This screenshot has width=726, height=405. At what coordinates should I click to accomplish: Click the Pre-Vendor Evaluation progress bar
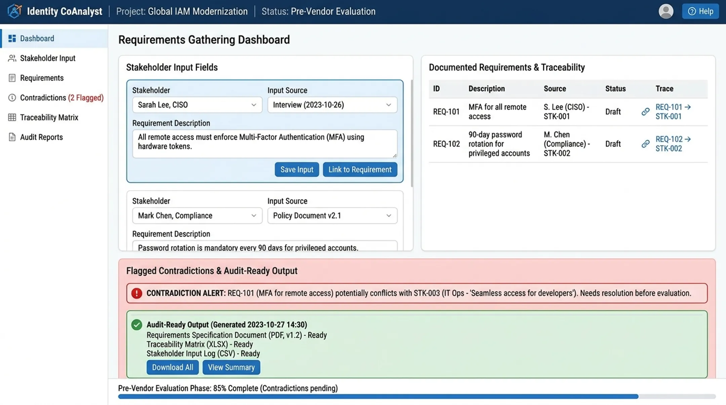click(417, 397)
